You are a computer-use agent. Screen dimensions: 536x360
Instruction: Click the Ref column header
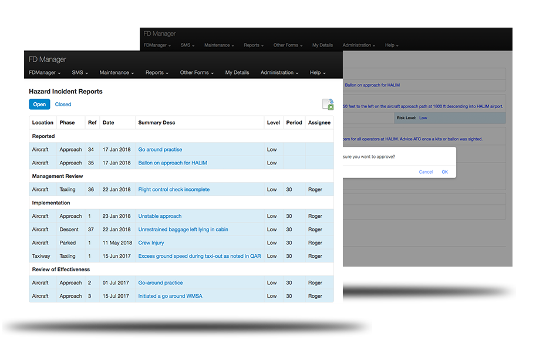(92, 122)
